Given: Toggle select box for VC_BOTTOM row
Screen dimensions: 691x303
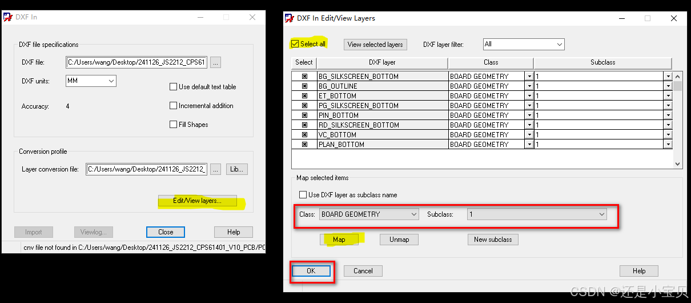Looking at the screenshot, I should [304, 135].
